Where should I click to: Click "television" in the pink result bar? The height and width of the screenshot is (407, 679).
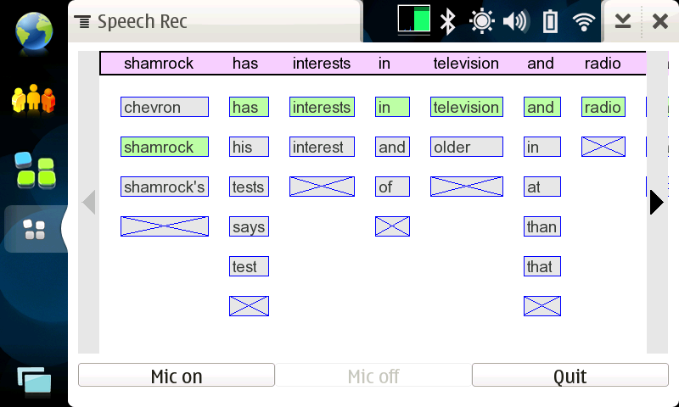coord(466,64)
